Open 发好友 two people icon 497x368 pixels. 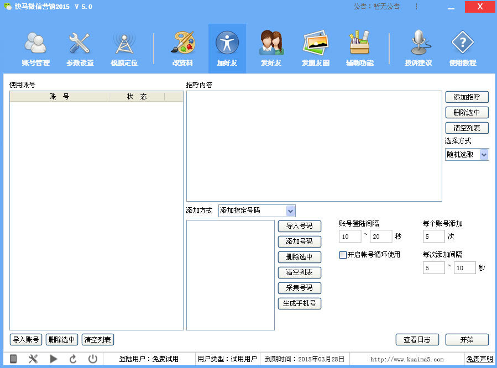pos(271,44)
